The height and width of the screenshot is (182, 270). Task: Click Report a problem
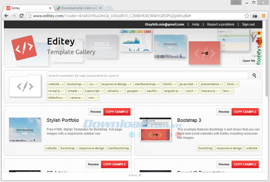[221, 24]
